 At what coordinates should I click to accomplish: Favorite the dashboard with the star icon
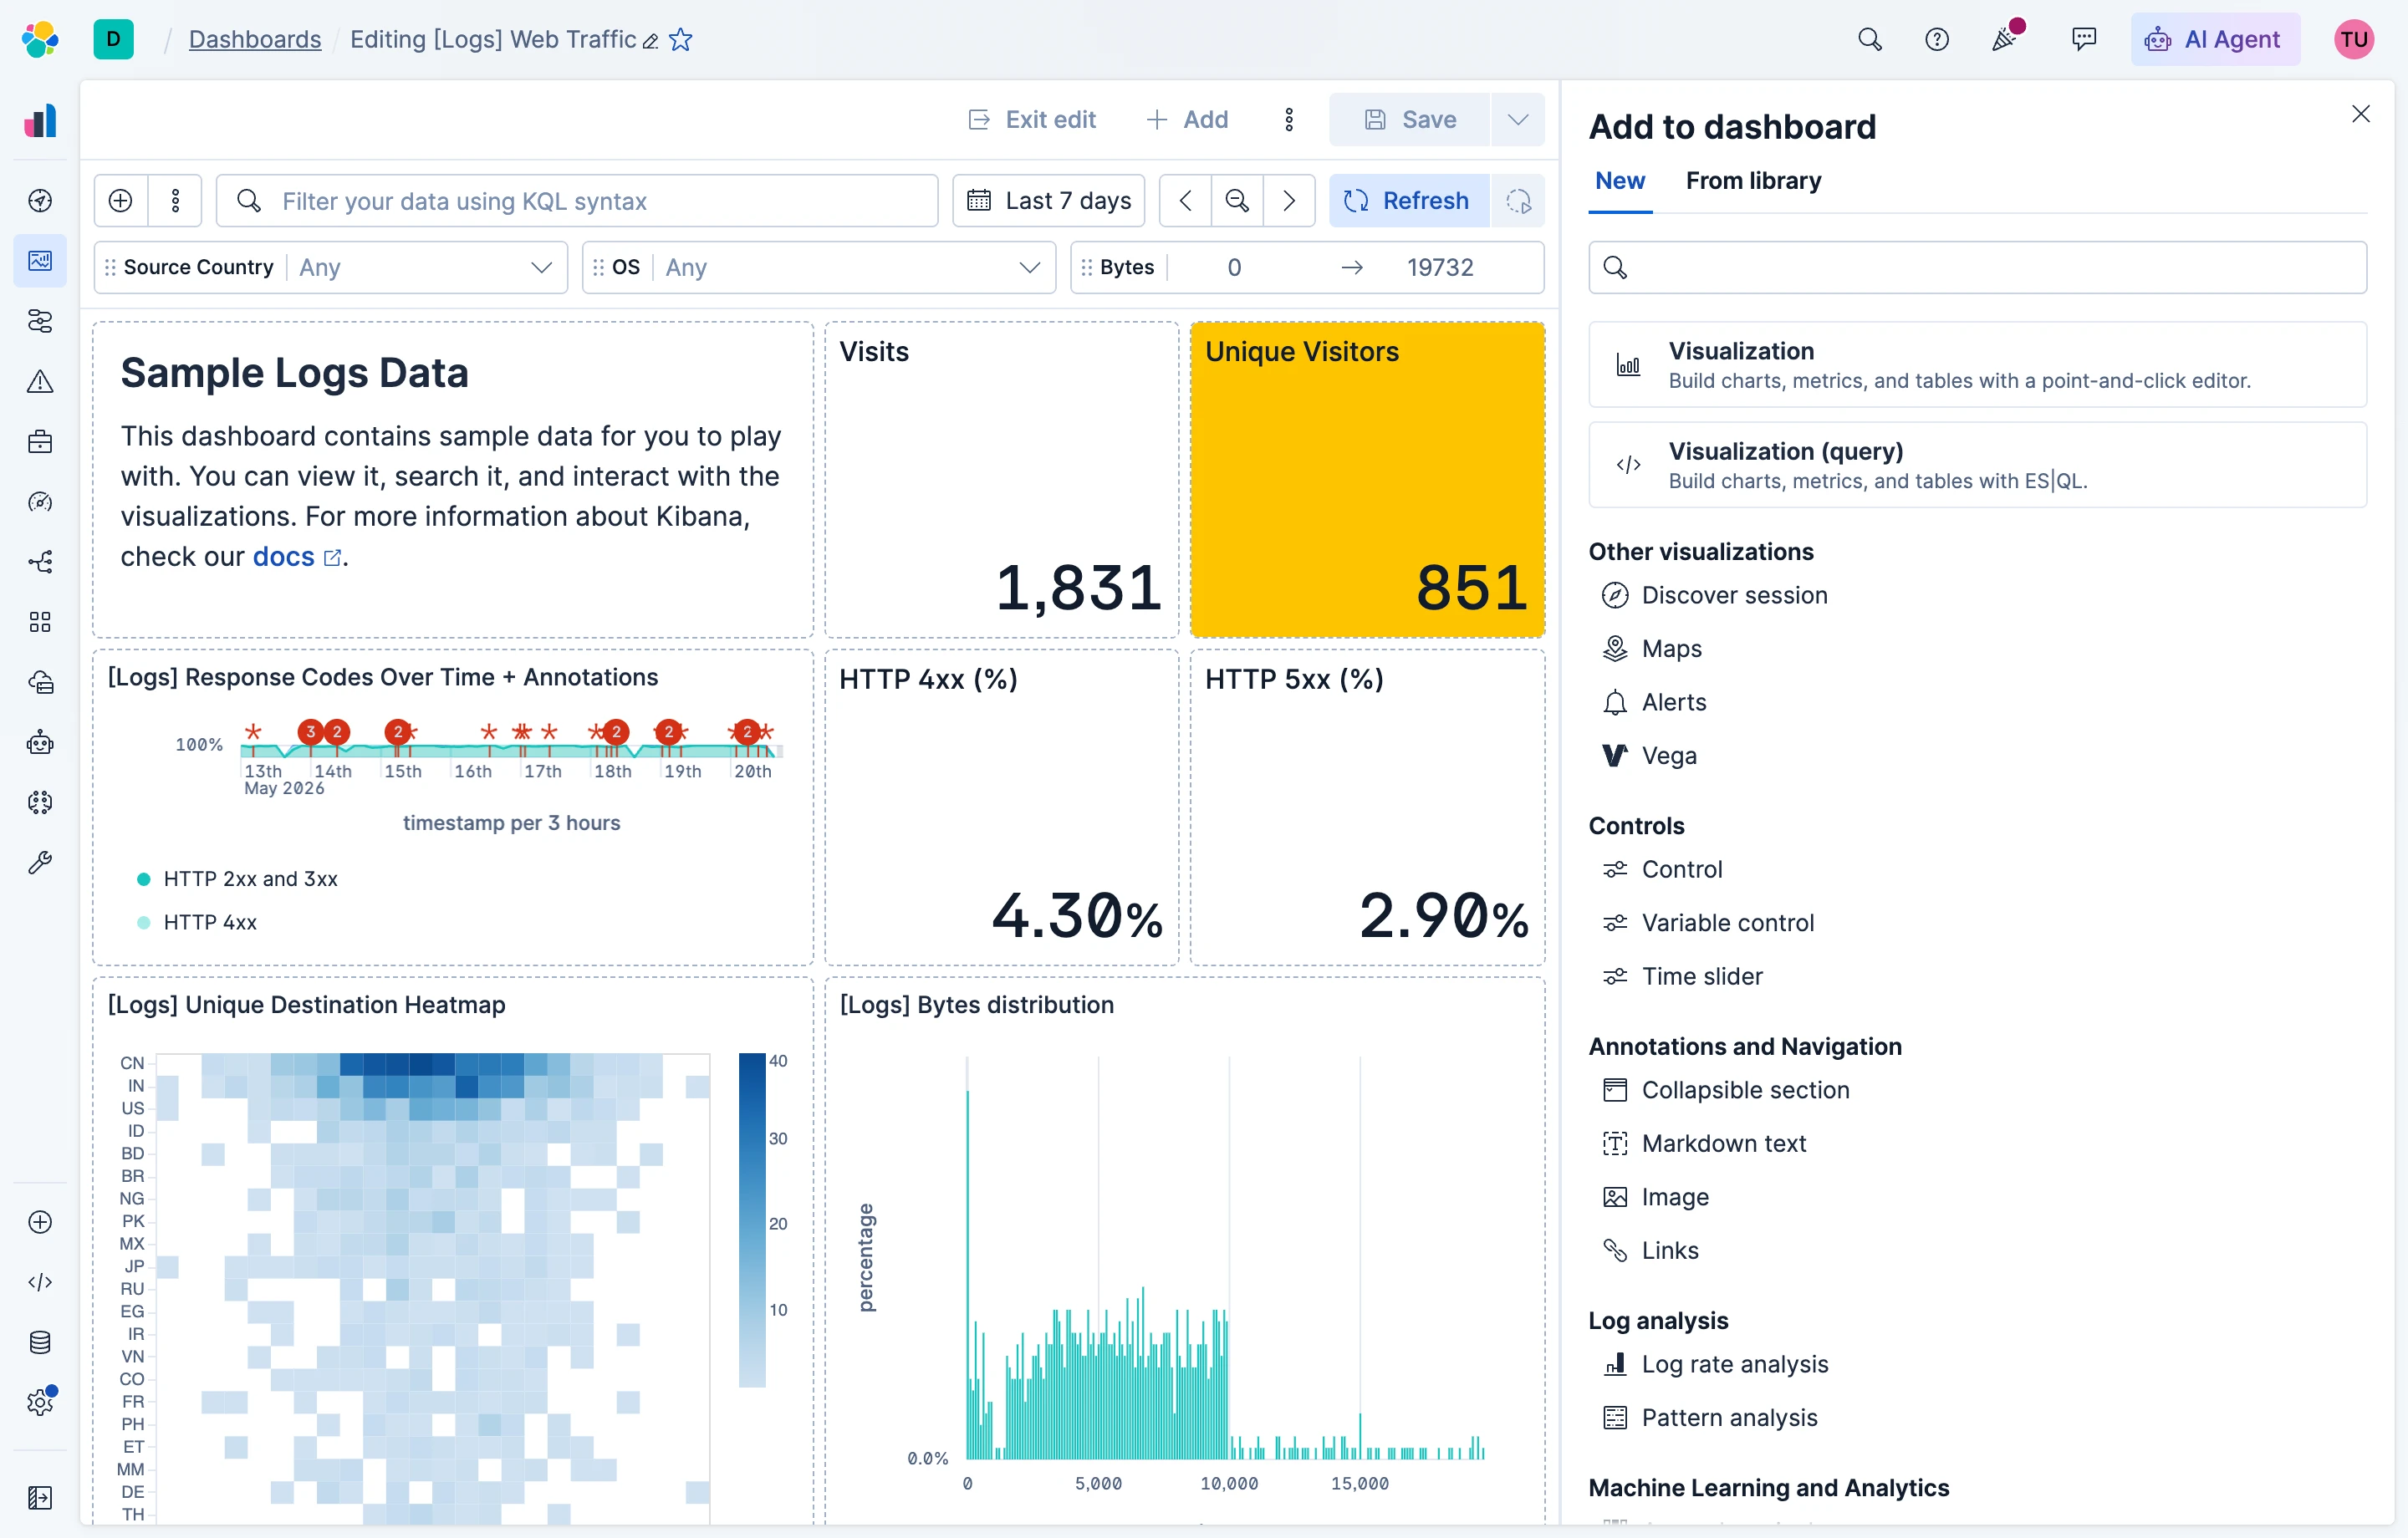[681, 40]
